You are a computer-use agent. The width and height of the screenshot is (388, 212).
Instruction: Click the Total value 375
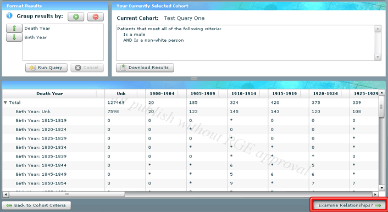316,103
